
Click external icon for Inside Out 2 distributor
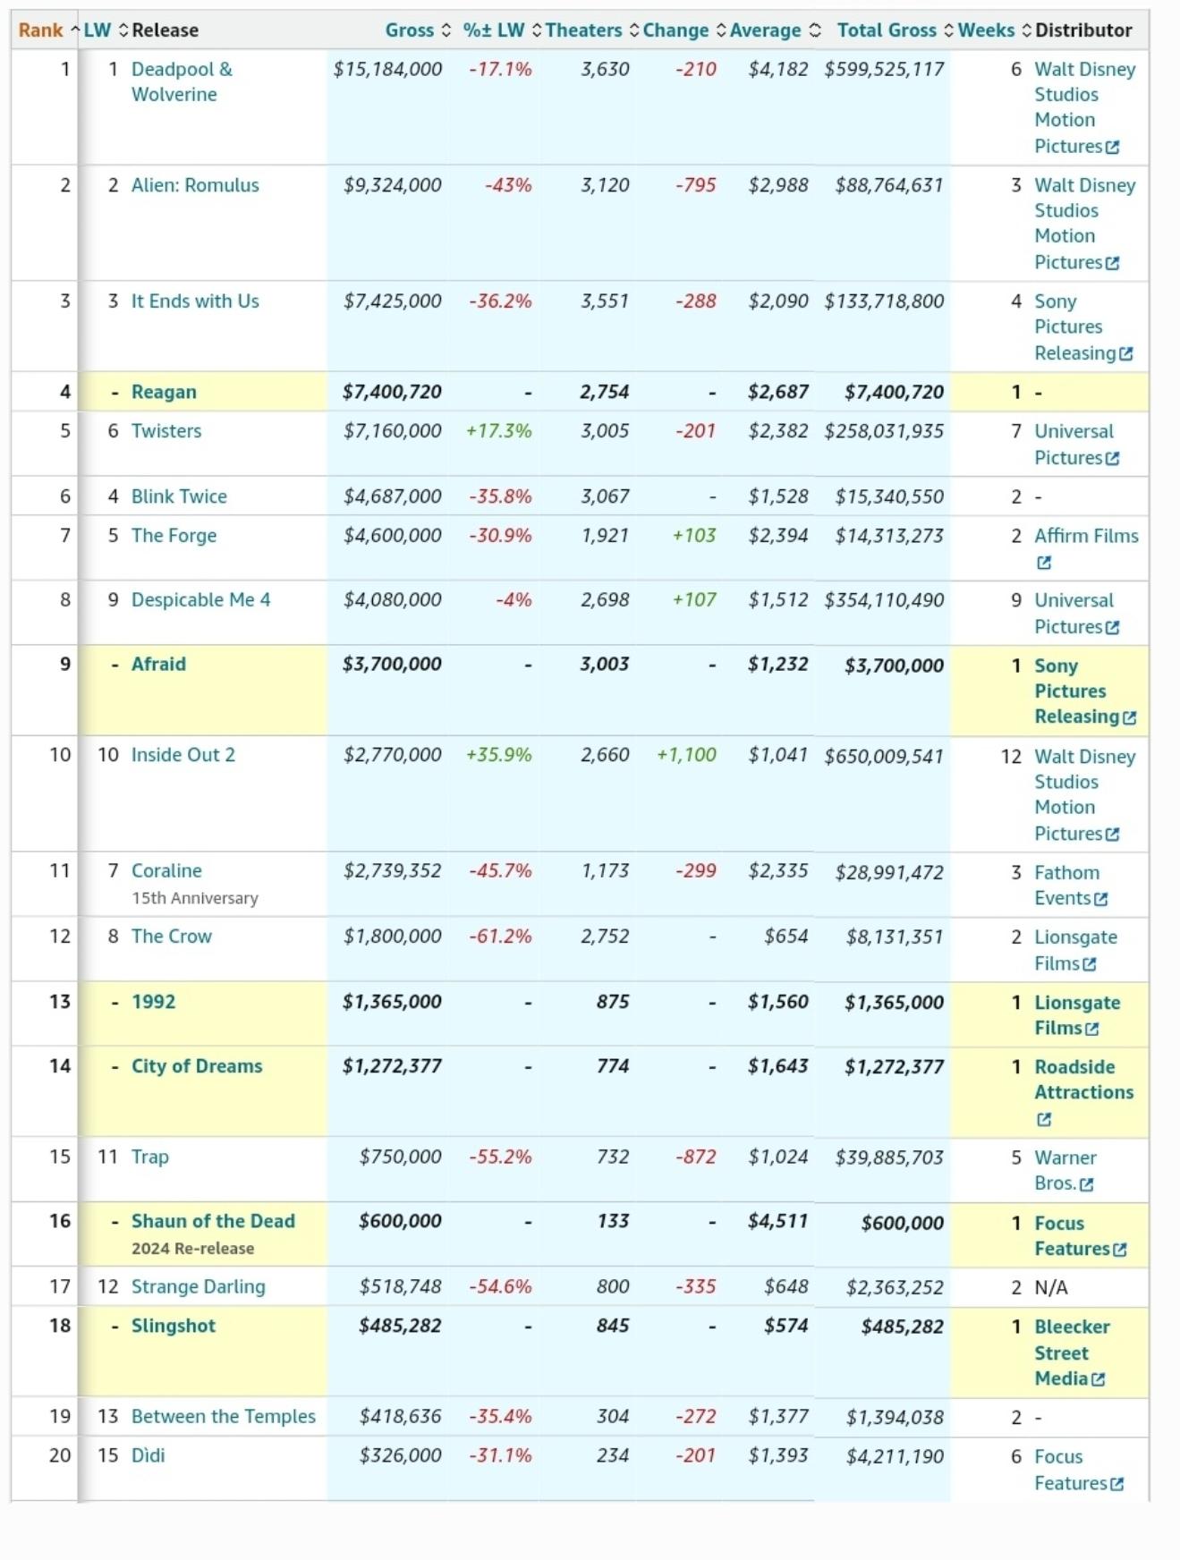tap(1112, 835)
